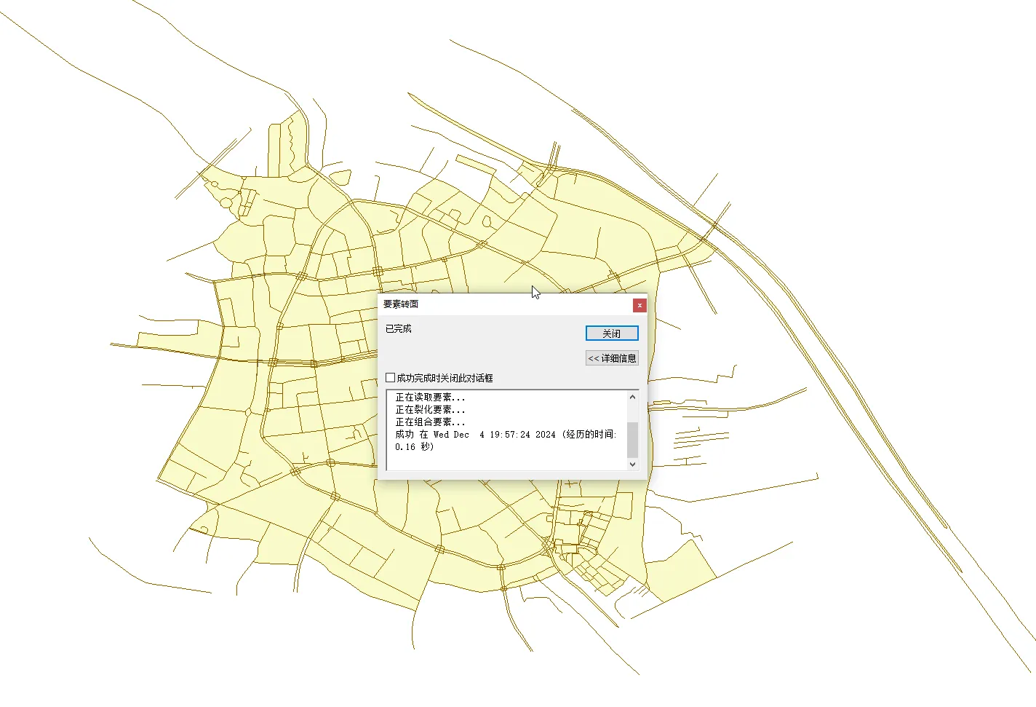
Task: Click the checkbox label text to toggle auto-close
Action: tap(444, 378)
